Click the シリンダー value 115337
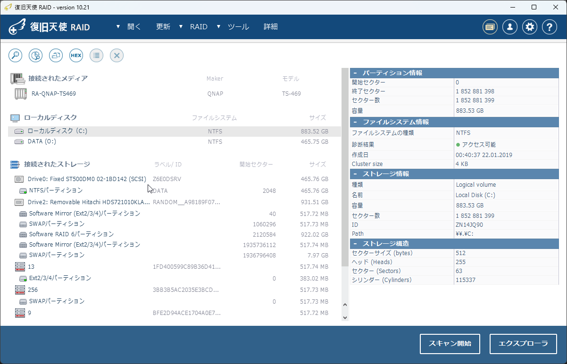The width and height of the screenshot is (567, 364). click(466, 280)
